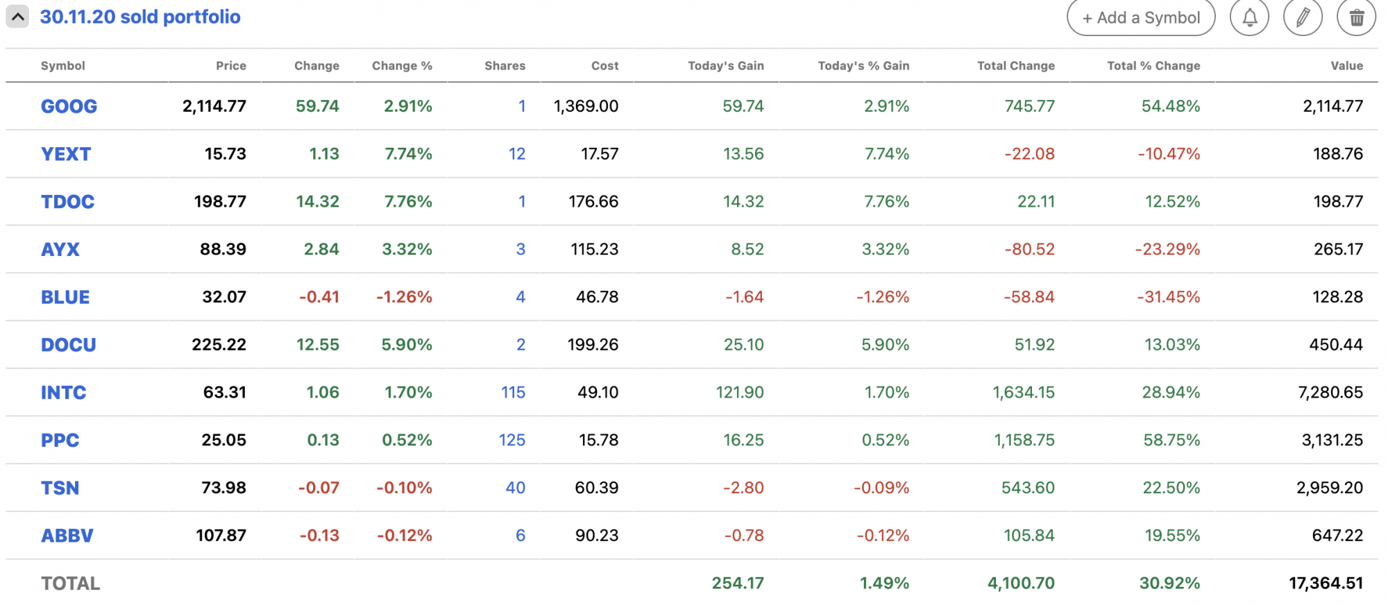Edit PPC shares value 125

pyautogui.click(x=511, y=441)
